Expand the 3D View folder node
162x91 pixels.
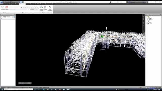pos(147,17)
